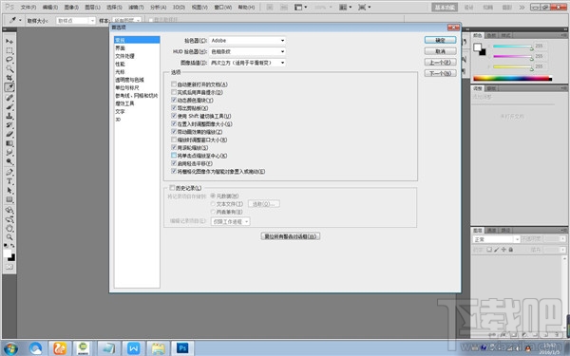570x356 pixels.
Task: Open the 滤镜(T) menu
Action: pyautogui.click(x=136, y=8)
